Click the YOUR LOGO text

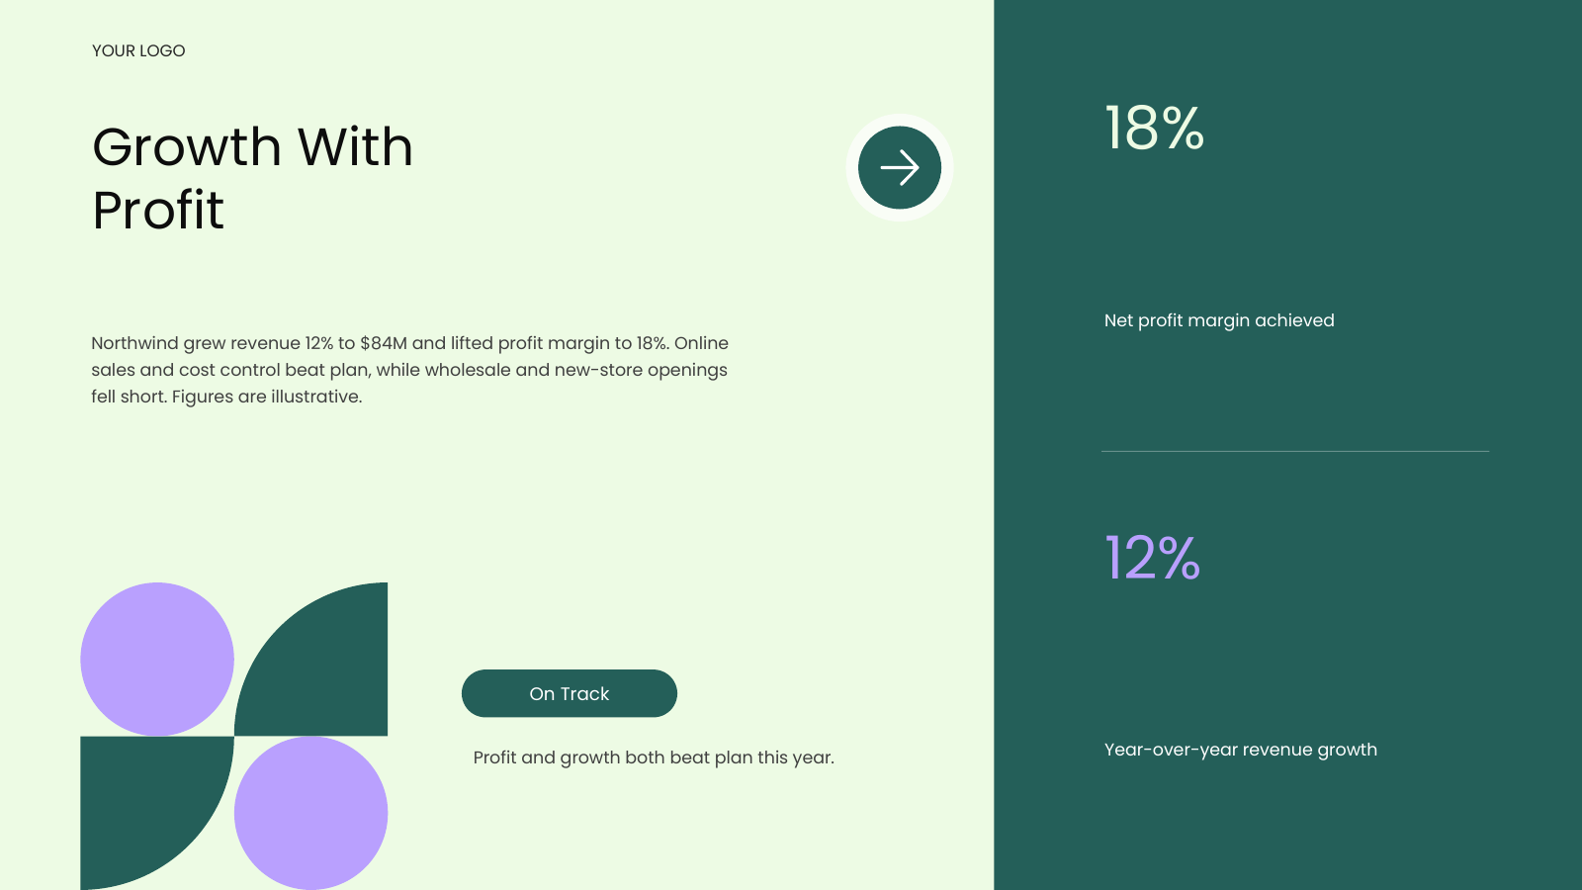point(138,50)
